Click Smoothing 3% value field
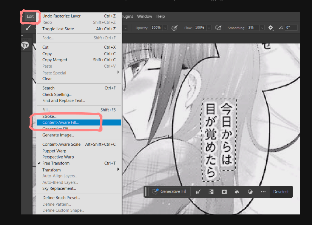The image size is (312, 225). point(253,28)
